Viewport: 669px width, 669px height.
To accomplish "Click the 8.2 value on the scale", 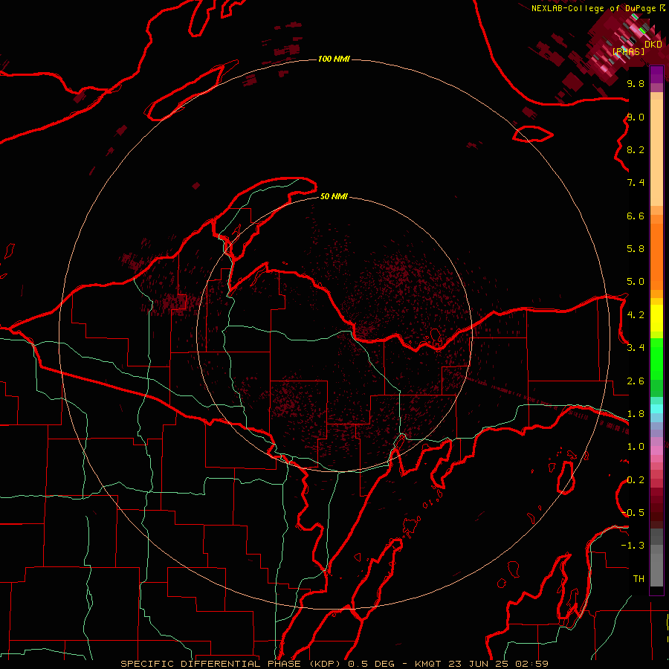I will pyautogui.click(x=636, y=149).
